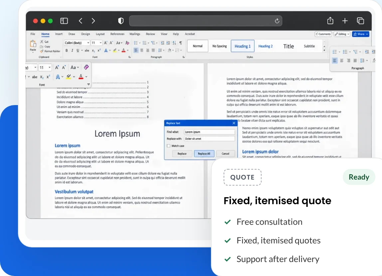Cancel the Replace Text dialog

(225, 154)
